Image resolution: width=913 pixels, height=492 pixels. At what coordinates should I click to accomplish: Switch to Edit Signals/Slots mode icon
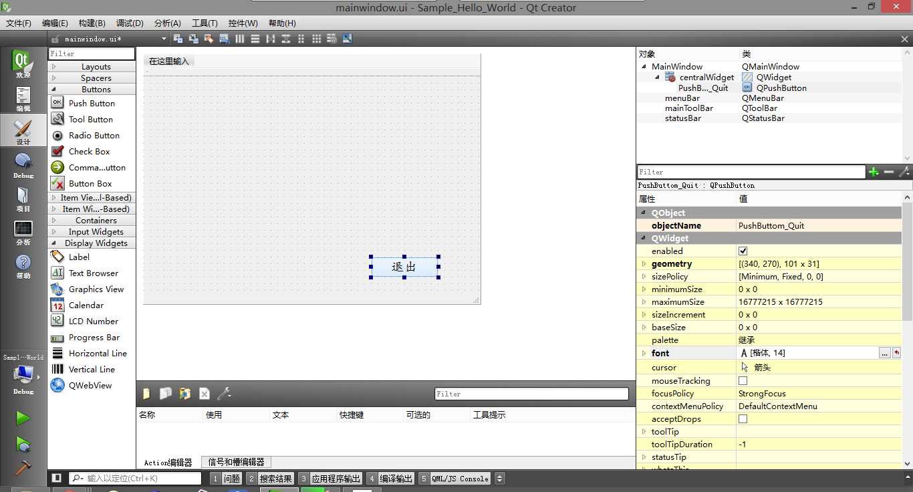pyautogui.click(x=193, y=39)
